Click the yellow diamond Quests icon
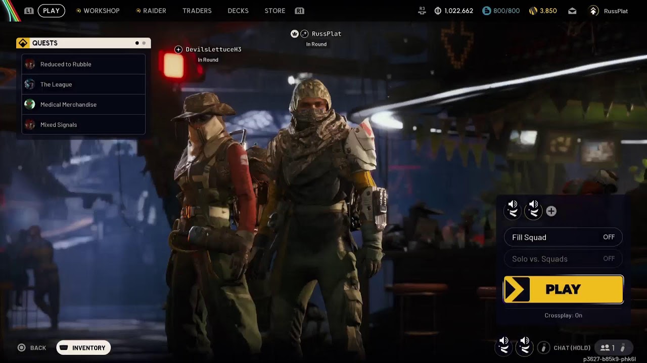The image size is (647, 363). click(x=23, y=43)
